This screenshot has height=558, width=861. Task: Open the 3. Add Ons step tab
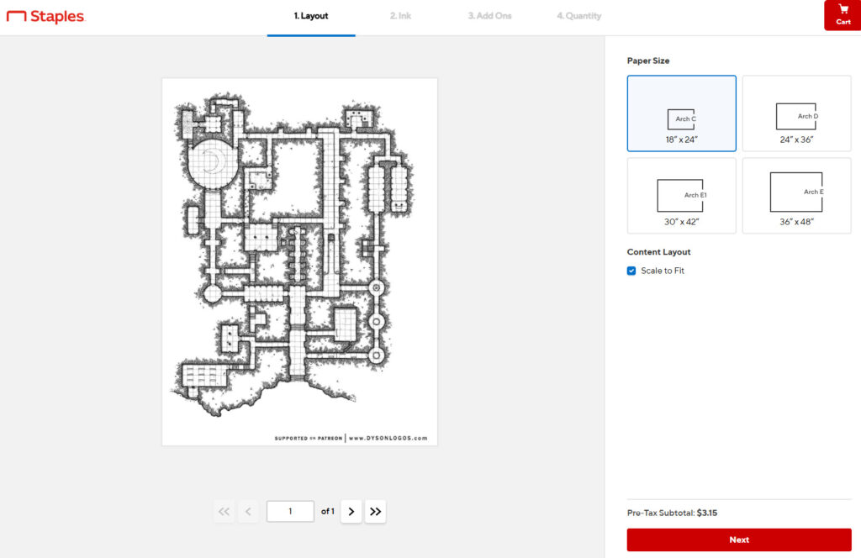point(490,17)
